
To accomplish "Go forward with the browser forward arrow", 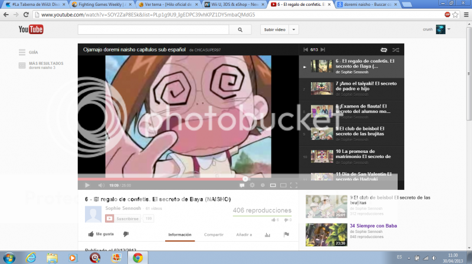I will (x=16, y=14).
